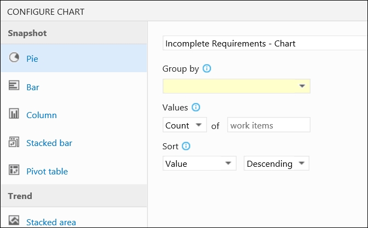Choose the Bar chart icon
Image resolution: width=368 pixels, height=228 pixels.
[x=14, y=85]
